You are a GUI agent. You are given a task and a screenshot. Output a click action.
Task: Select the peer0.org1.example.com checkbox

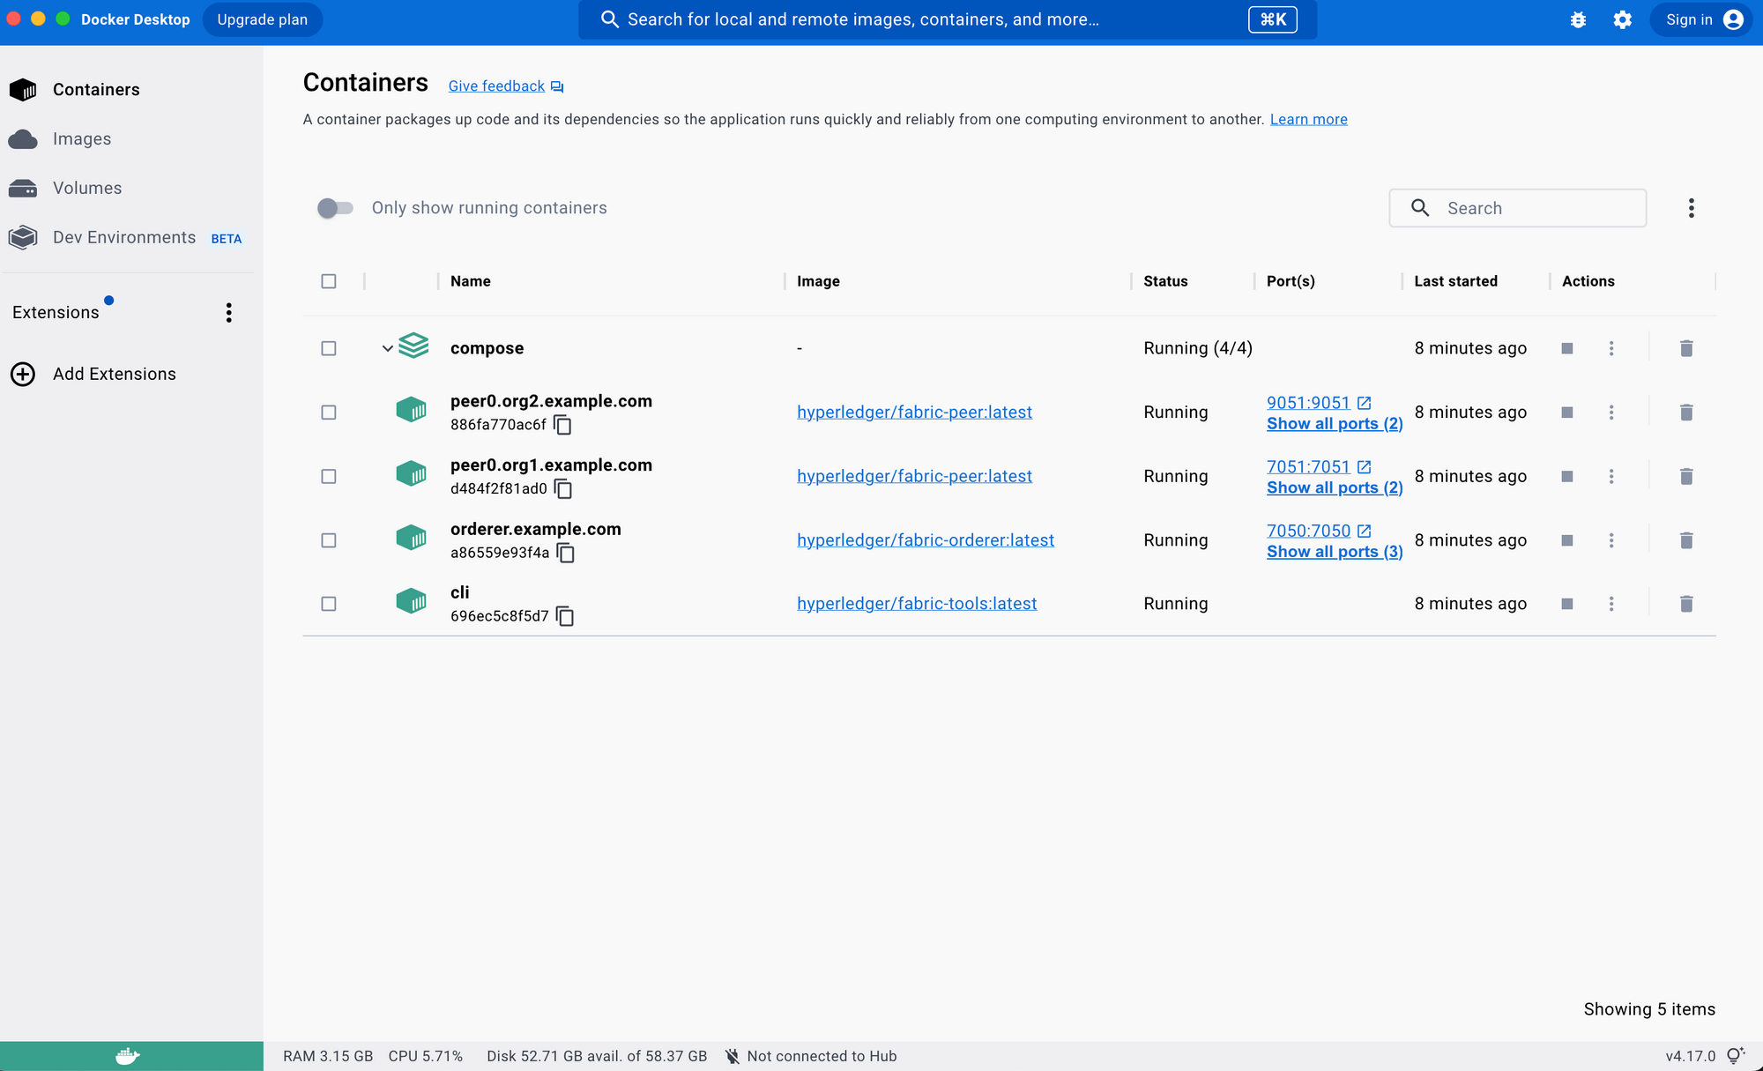(x=329, y=476)
